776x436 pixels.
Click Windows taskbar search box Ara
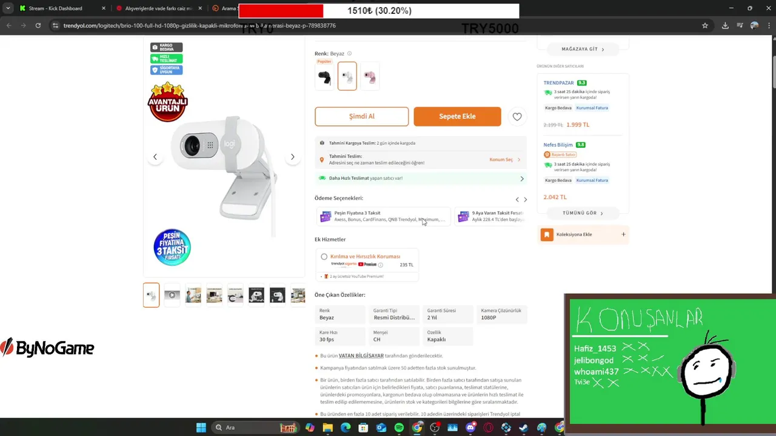pos(256,428)
